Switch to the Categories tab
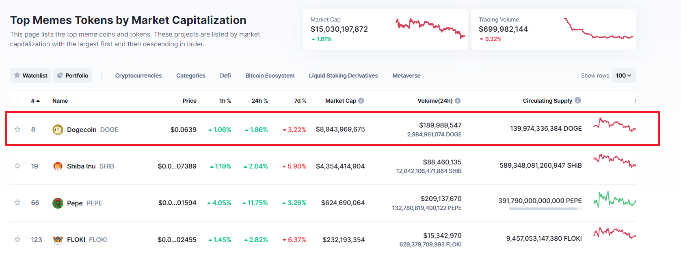This screenshot has height=257, width=681. (191, 76)
